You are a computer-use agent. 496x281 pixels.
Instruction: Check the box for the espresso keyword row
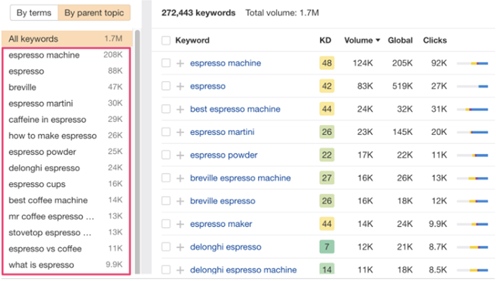[x=166, y=87]
